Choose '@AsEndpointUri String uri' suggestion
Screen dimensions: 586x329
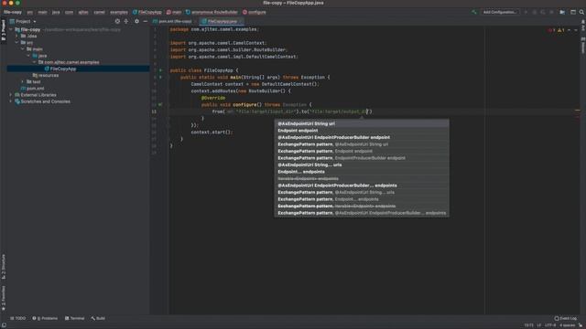(362, 123)
